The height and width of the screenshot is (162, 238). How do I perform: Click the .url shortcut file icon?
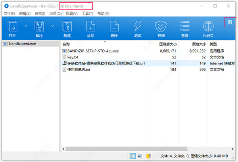pos(65,63)
